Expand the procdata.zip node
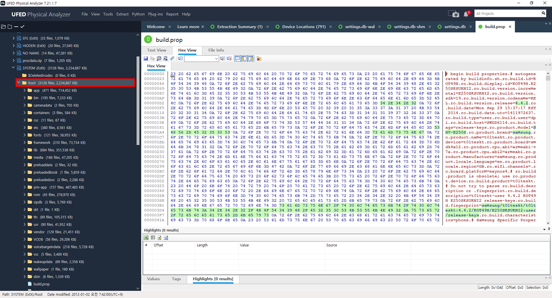Viewport: 552px width, 298px height. point(14,61)
